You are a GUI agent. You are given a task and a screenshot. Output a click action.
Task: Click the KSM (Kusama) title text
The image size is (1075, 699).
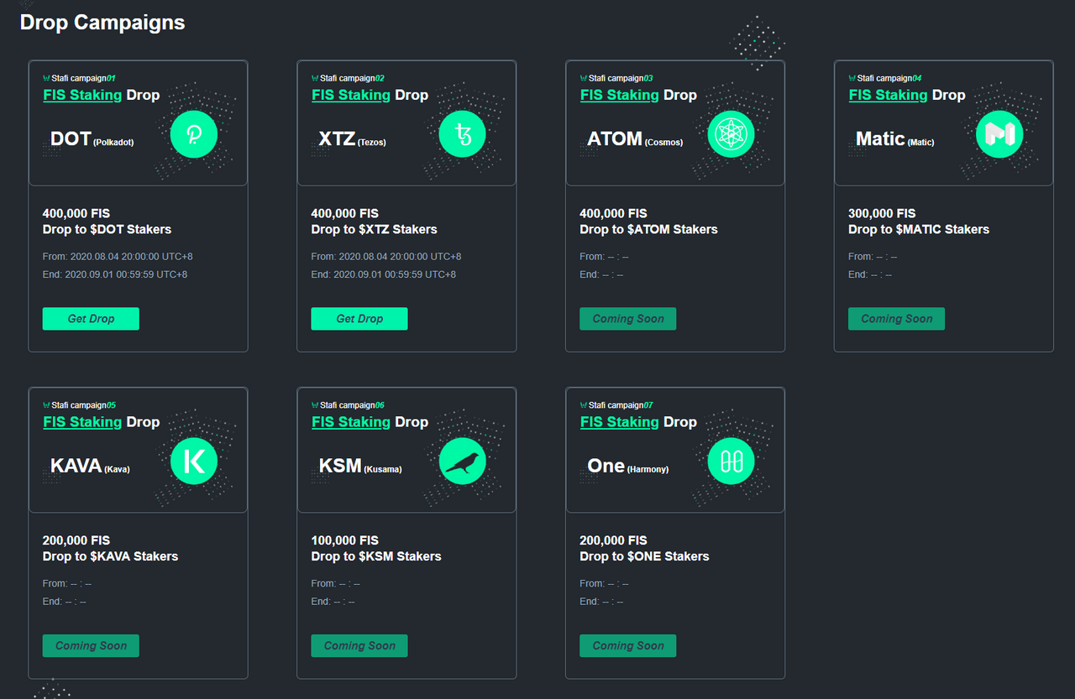tap(360, 466)
